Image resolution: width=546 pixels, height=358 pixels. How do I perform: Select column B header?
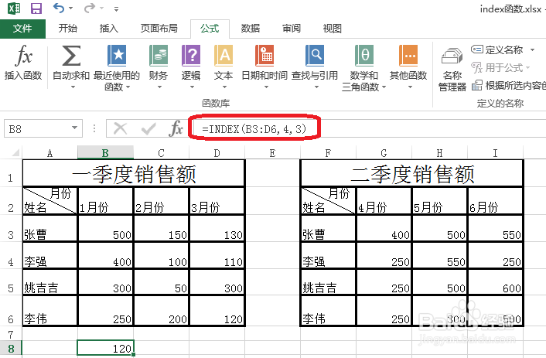[105, 153]
